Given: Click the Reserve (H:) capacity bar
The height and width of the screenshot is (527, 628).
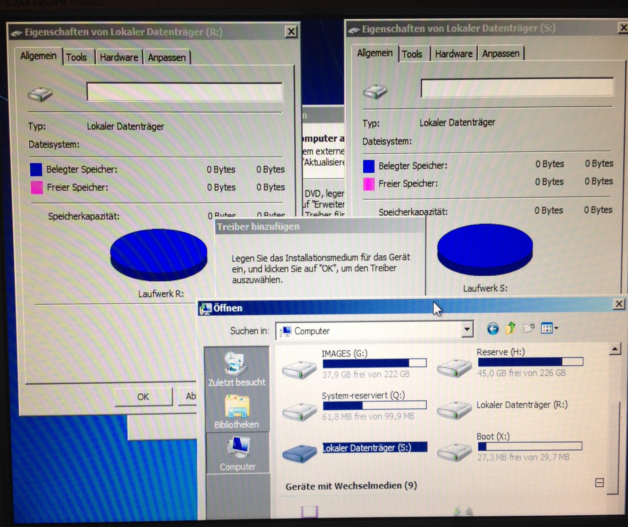Looking at the screenshot, I should 531,362.
